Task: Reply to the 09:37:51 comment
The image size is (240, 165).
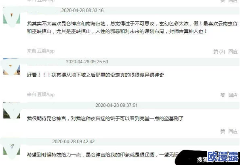Action: click(233, 131)
